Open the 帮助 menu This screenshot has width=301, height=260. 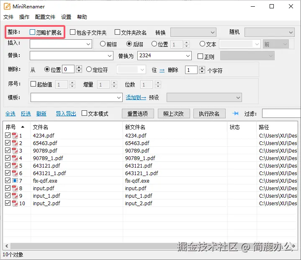[82, 17]
